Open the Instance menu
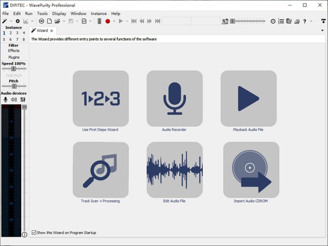This screenshot has height=246, width=328. (98, 13)
